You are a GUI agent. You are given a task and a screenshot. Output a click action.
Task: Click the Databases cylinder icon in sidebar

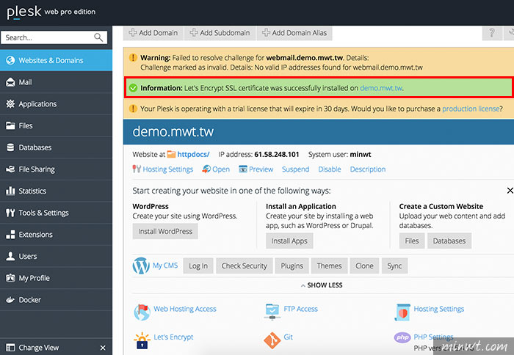tap(10, 147)
